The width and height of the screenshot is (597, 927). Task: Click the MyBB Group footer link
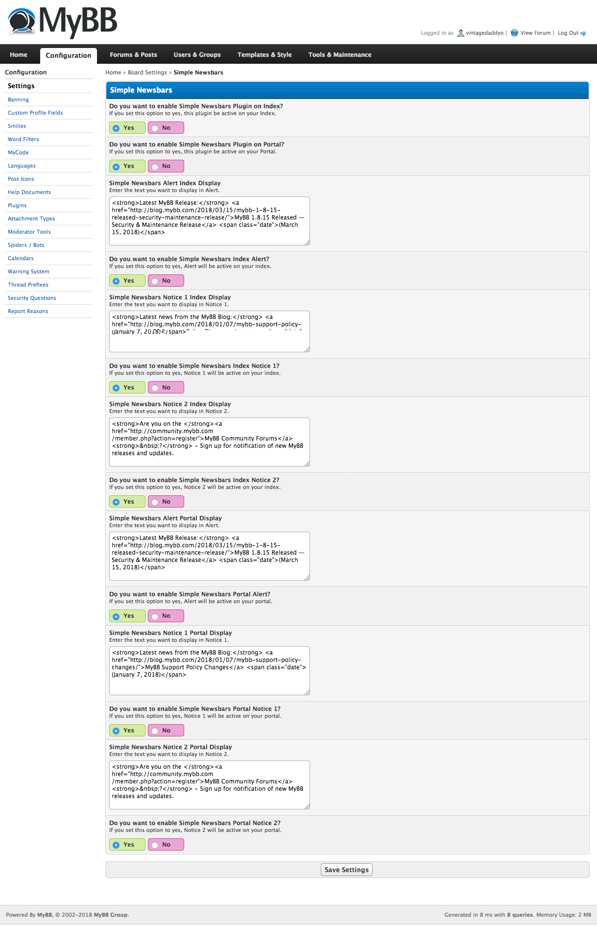click(111, 915)
